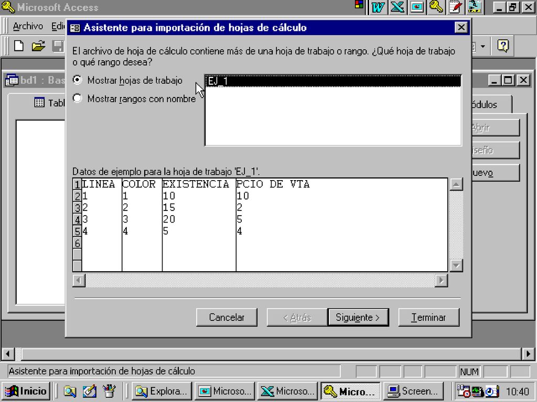537x402 pixels.
Task: Click row number 6 in sample data
Action: (77, 243)
